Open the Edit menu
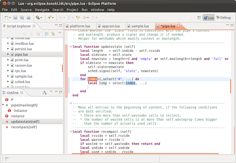This screenshot has width=236, height=163. pos(14,10)
